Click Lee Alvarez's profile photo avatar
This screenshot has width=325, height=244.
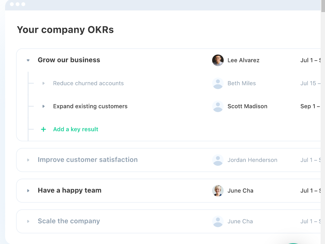tap(218, 60)
